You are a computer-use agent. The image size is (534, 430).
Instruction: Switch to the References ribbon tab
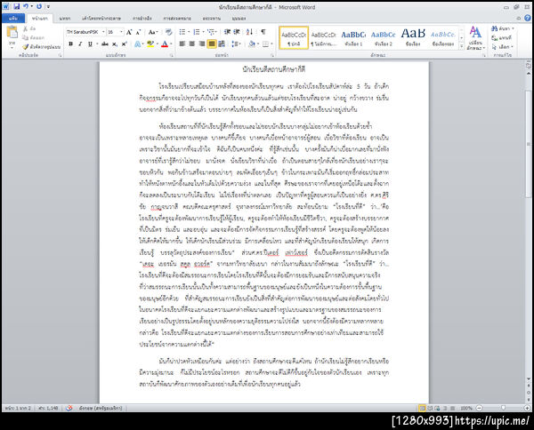pos(142,19)
